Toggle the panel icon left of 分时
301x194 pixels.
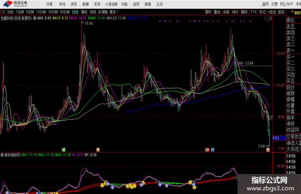click(3, 12)
